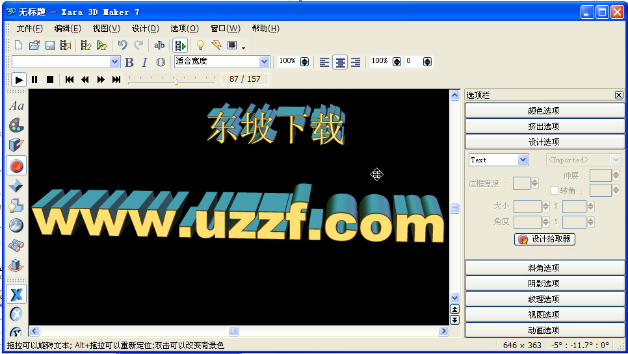Collapse the 设计选项 panel
The width and height of the screenshot is (628, 354).
tap(544, 142)
